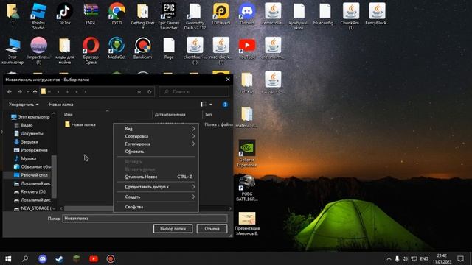Screen dimensions: 472x265
Task: Go up one folder level arrow
Action: point(35,91)
